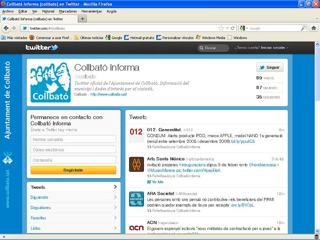Image resolution: width=320 pixels, height=240 pixels.
Task: Open a new tab with the plus button
Action: coord(83,19)
